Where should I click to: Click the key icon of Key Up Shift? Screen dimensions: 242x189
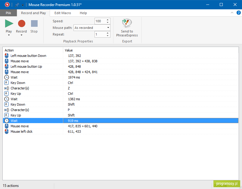[x=6, y=115]
